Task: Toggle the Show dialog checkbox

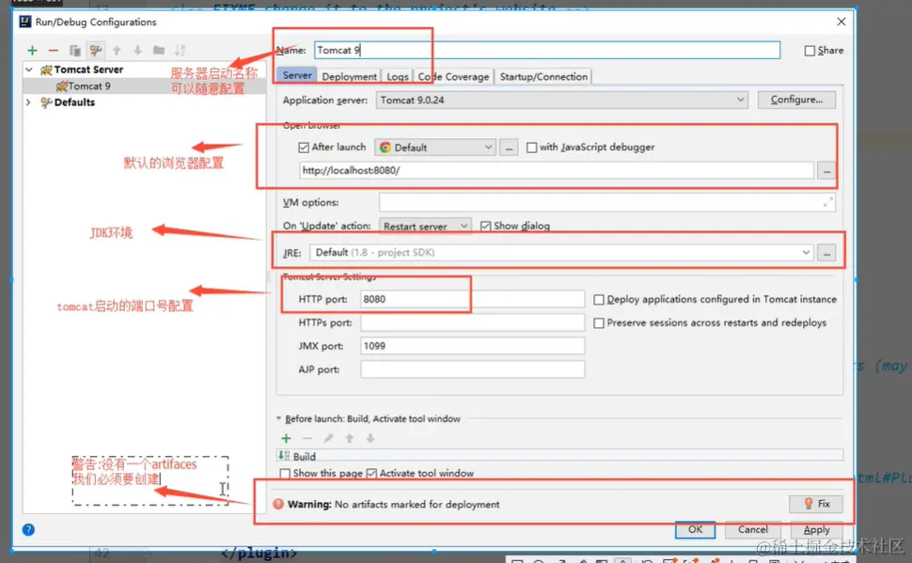Action: pyautogui.click(x=486, y=226)
